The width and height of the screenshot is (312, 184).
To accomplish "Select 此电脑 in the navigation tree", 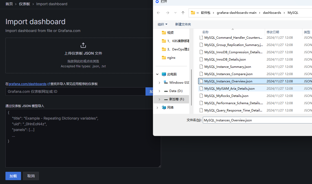I will pyautogui.click(x=169, y=74).
